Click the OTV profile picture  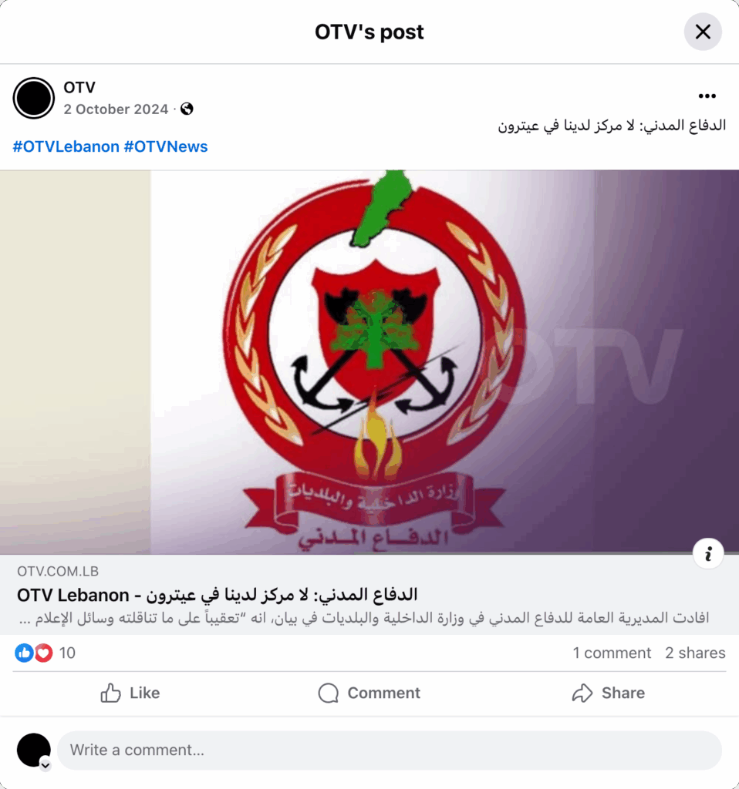tap(34, 98)
